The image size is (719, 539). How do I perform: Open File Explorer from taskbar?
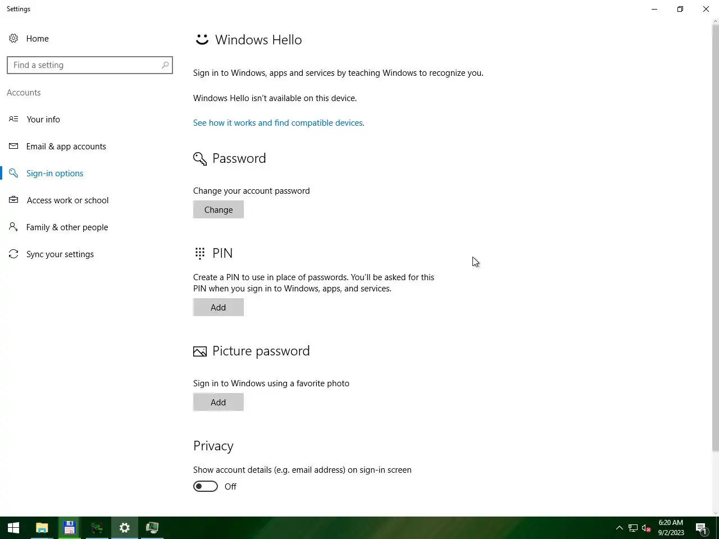pyautogui.click(x=42, y=528)
